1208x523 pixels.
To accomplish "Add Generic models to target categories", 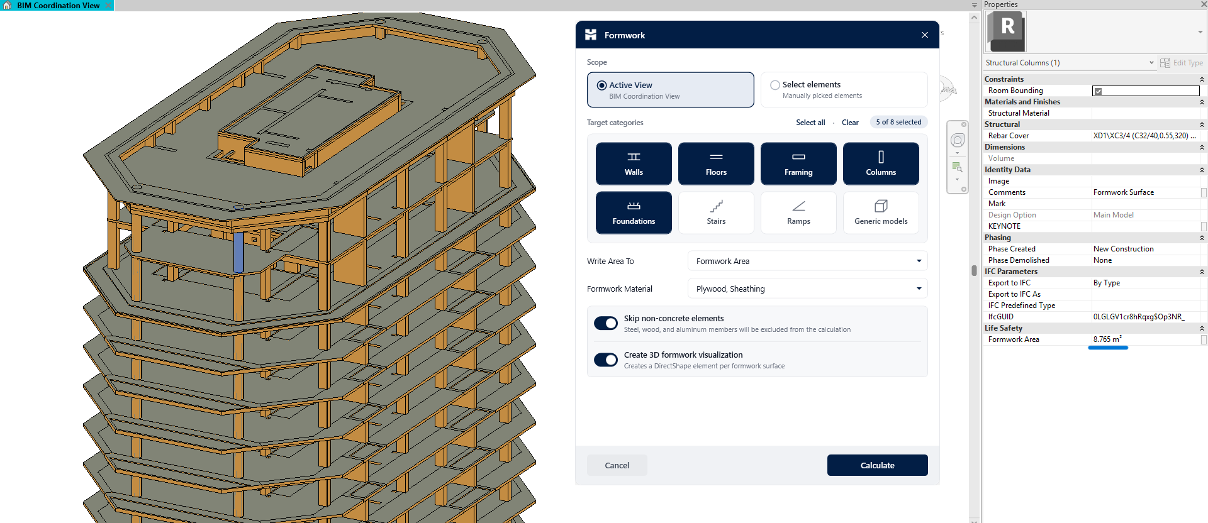I will tap(881, 212).
